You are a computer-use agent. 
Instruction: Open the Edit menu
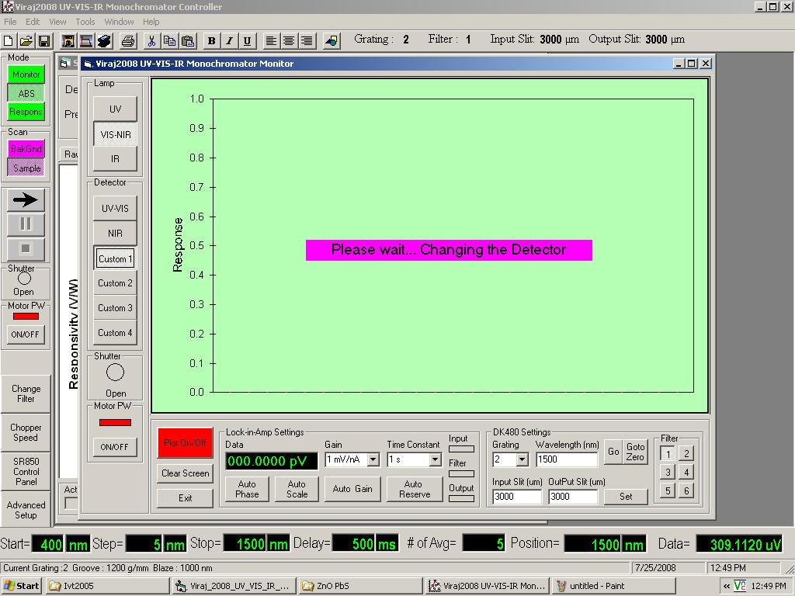pyautogui.click(x=33, y=22)
